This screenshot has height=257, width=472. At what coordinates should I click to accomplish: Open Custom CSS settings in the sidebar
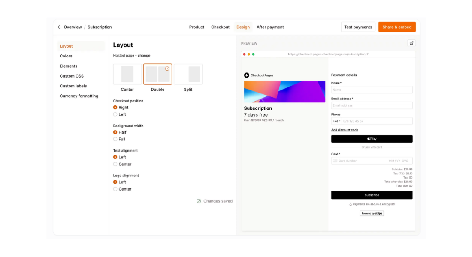click(71, 76)
